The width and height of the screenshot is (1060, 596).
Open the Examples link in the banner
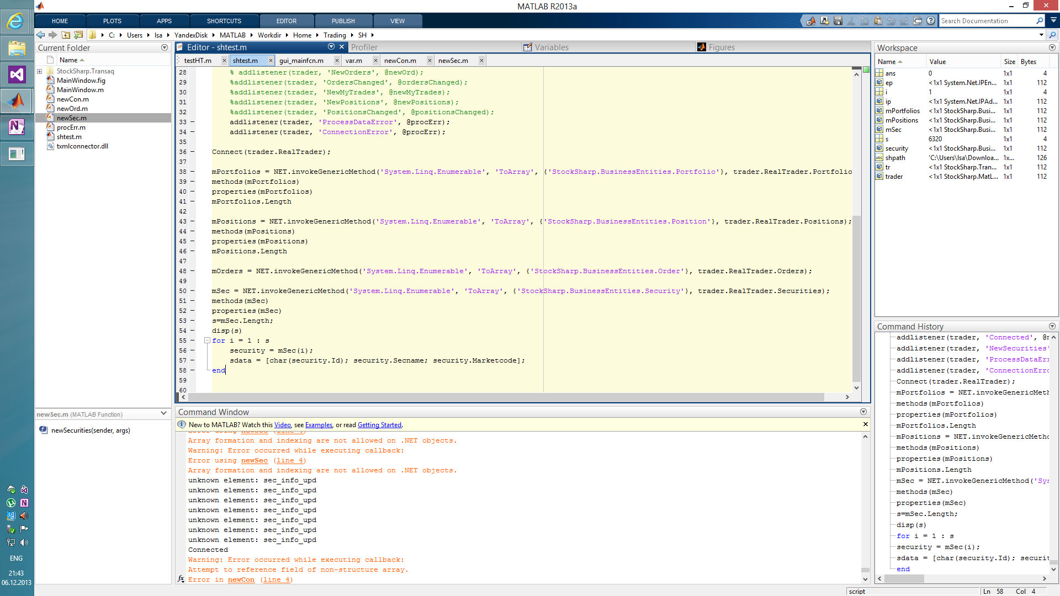point(319,425)
